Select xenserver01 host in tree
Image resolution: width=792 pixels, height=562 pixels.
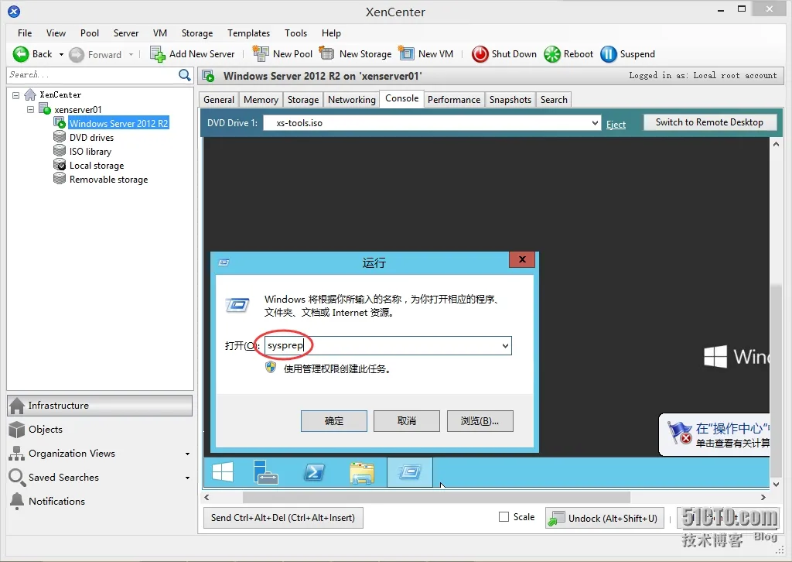click(x=78, y=110)
